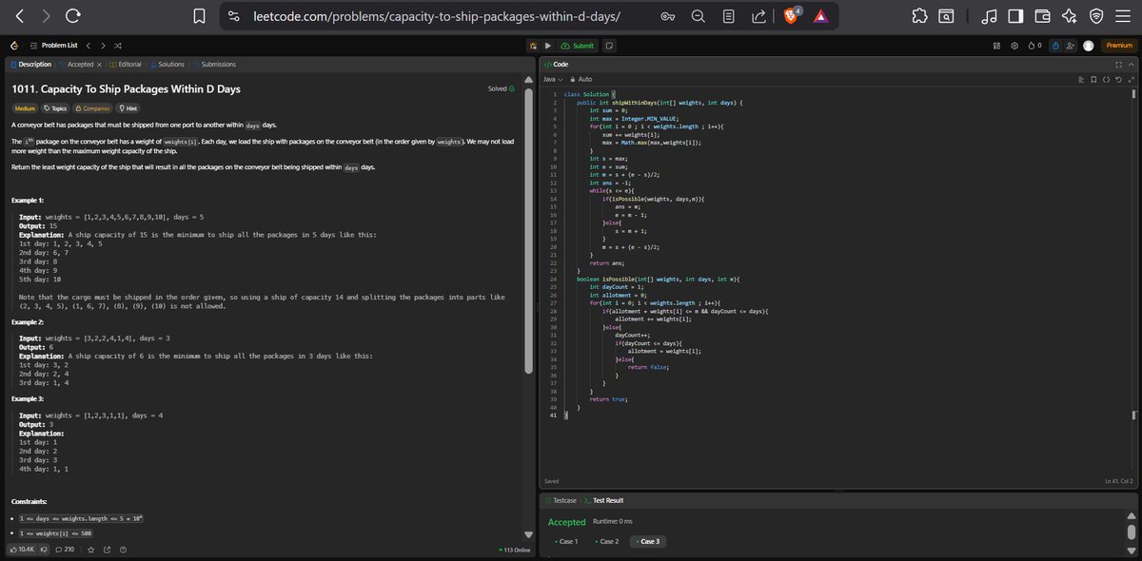The width and height of the screenshot is (1142, 561).
Task: Open the Java language dropdown
Action: (553, 79)
